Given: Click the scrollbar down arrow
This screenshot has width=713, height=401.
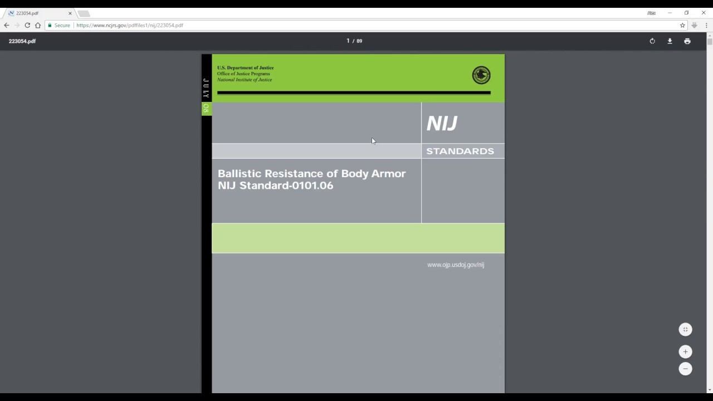Looking at the screenshot, I should click(x=710, y=390).
